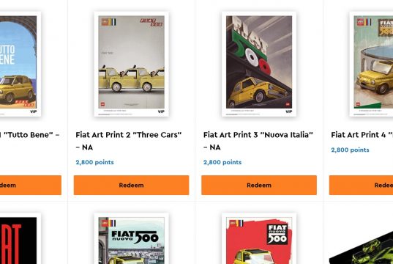
Task: Open the Nuova Italia poster thumbnail
Action: pos(259,64)
